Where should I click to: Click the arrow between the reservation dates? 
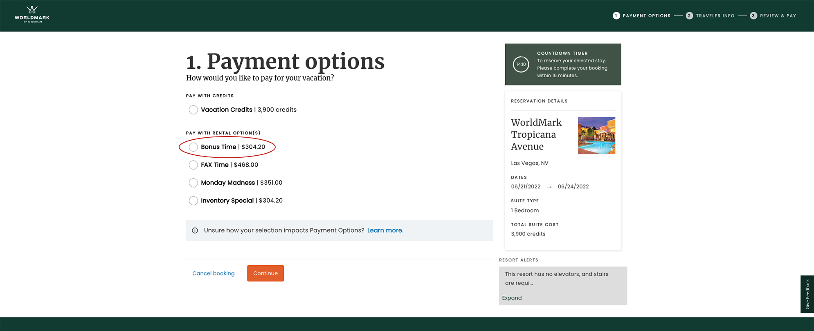point(549,187)
